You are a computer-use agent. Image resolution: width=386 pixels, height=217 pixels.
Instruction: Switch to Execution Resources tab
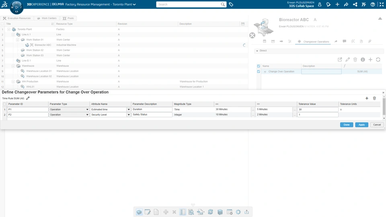point(17,18)
